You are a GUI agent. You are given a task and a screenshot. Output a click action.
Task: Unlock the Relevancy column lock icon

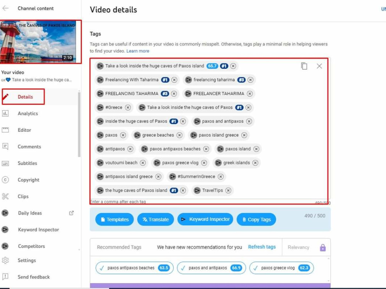(x=323, y=247)
